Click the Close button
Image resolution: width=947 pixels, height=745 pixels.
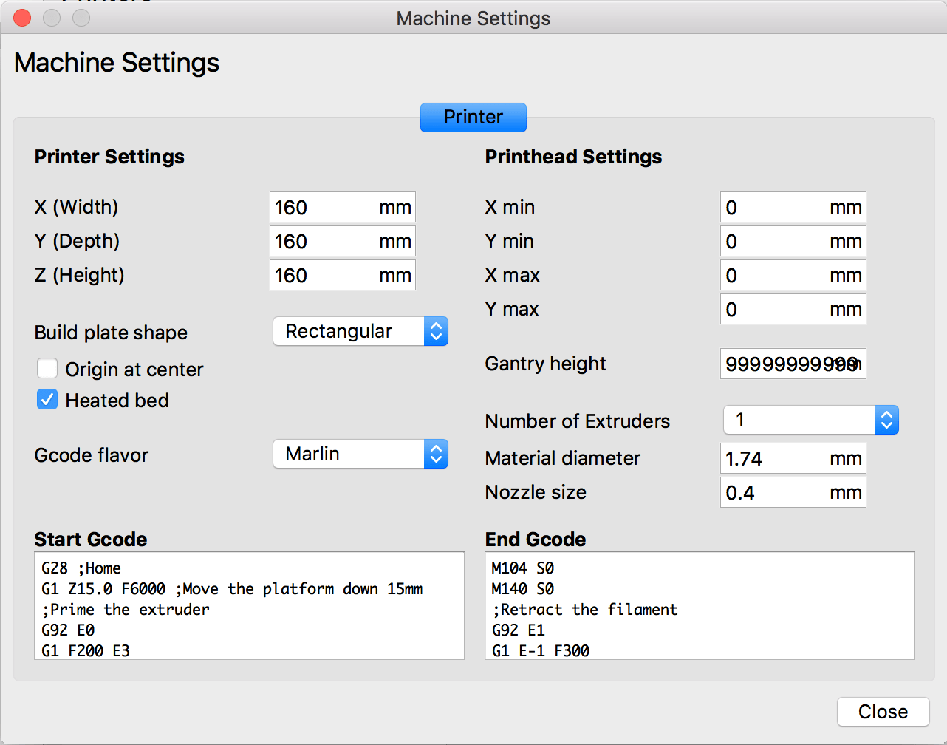point(883,712)
